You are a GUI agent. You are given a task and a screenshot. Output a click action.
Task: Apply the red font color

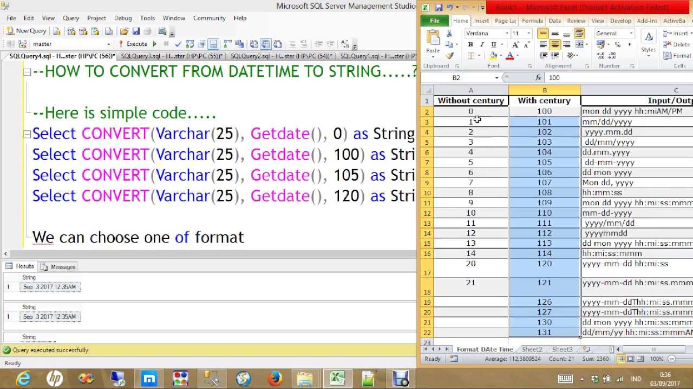click(x=510, y=56)
